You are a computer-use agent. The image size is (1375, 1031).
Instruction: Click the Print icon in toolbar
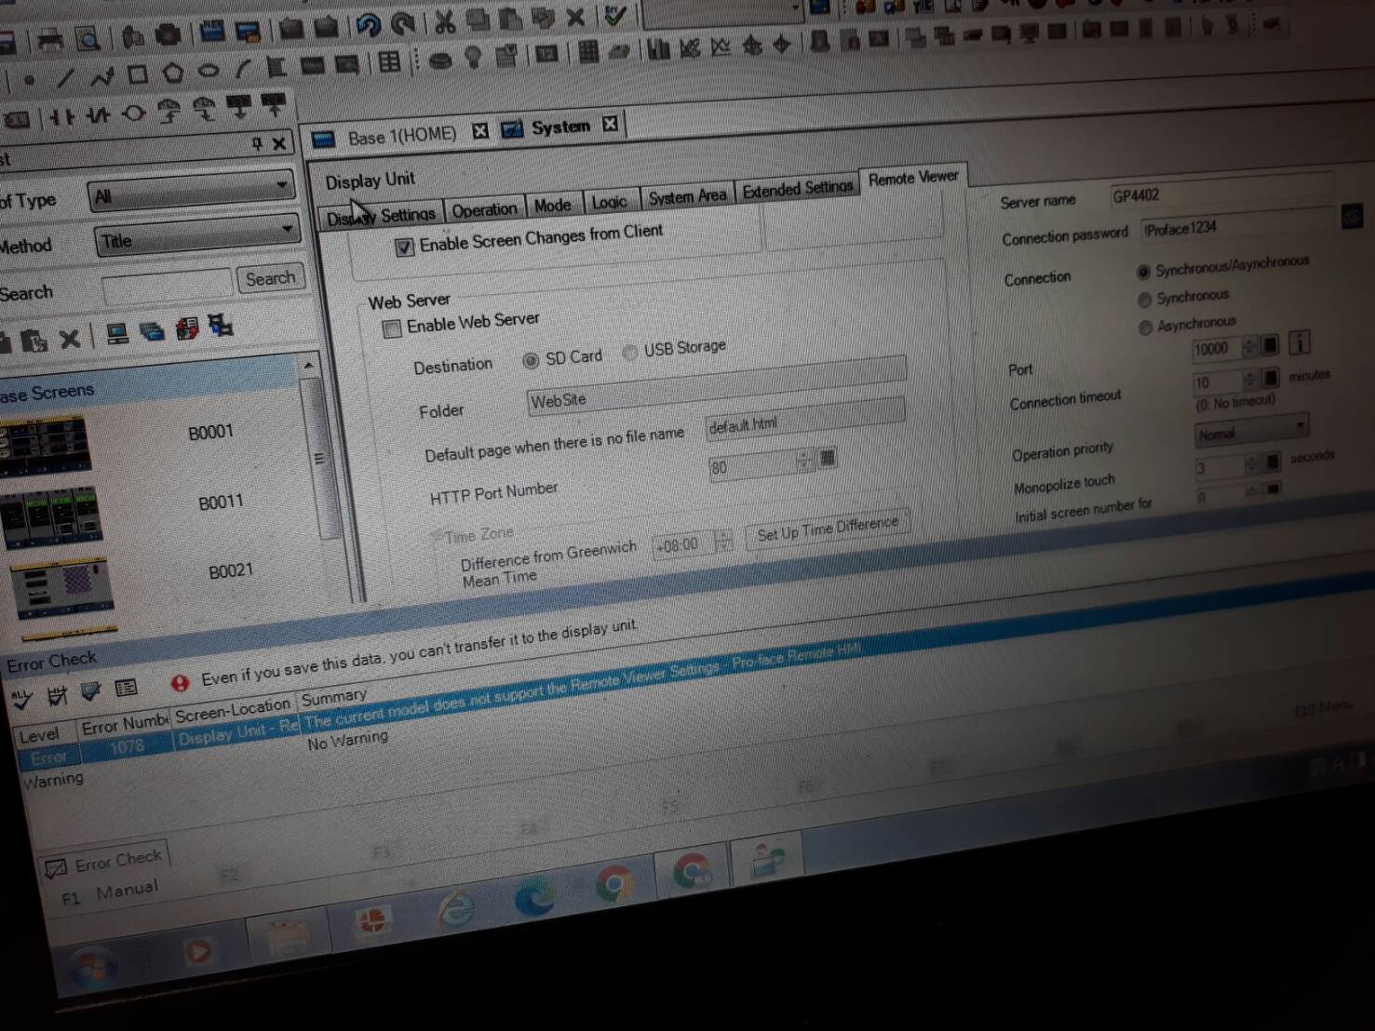50,40
